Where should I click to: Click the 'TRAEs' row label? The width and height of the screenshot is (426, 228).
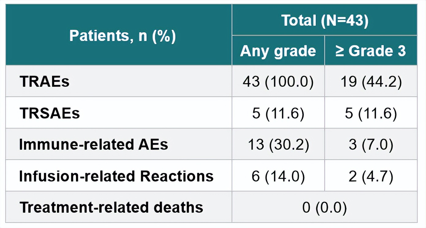[x=45, y=82]
